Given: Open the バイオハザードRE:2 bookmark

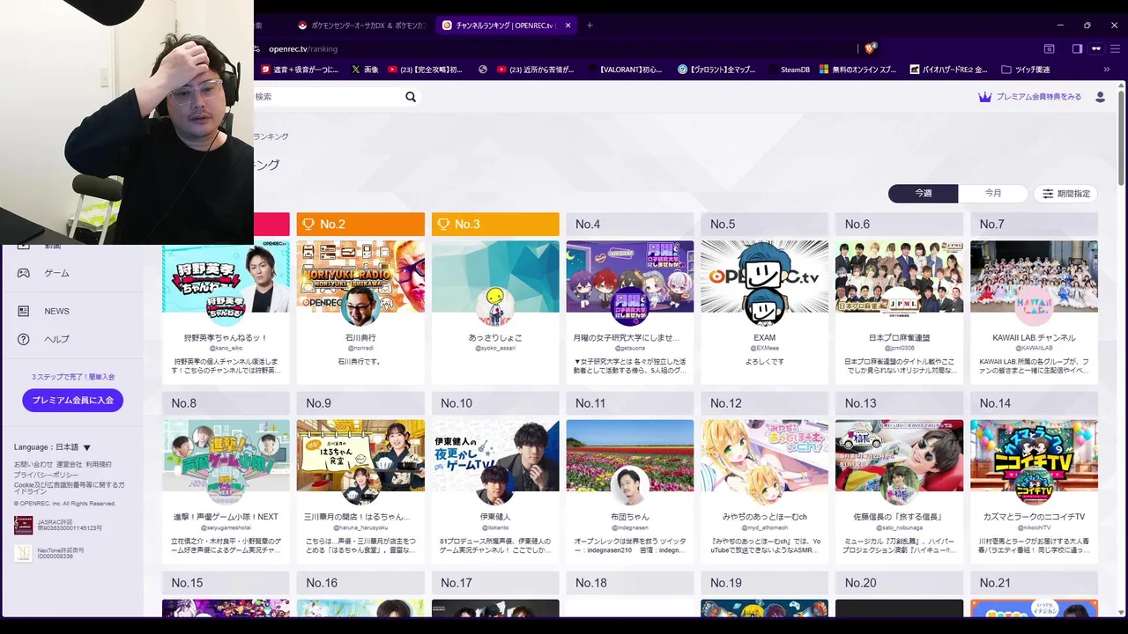Looking at the screenshot, I should pos(948,70).
